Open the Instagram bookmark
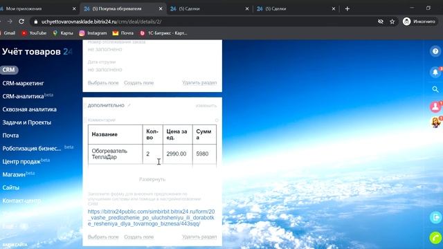Screen dimensions: 443x249 pos(93,33)
